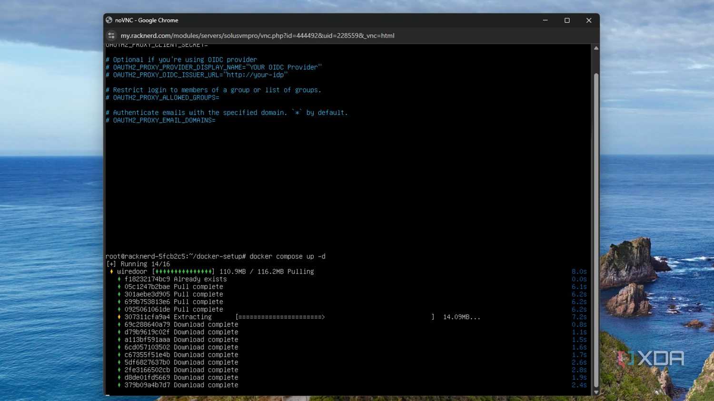Image resolution: width=714 pixels, height=401 pixels.
Task: Click the 'c67355f51e4b Download complete' row
Action: [x=178, y=355]
